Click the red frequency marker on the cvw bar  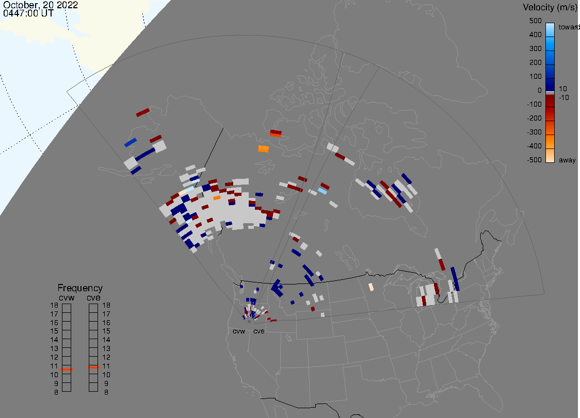pyautogui.click(x=67, y=370)
